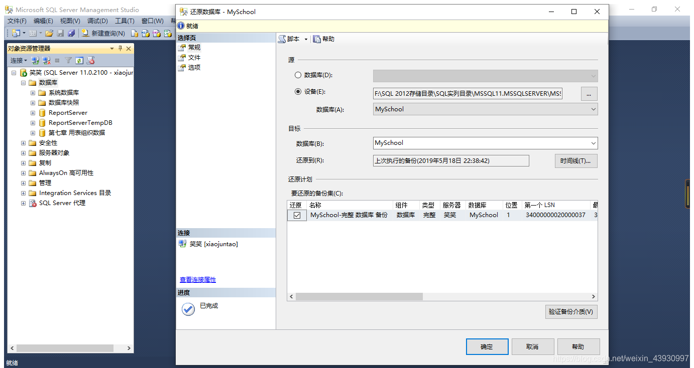Click the XMLA query icon
This screenshot has height=368, width=694.
tap(168, 33)
